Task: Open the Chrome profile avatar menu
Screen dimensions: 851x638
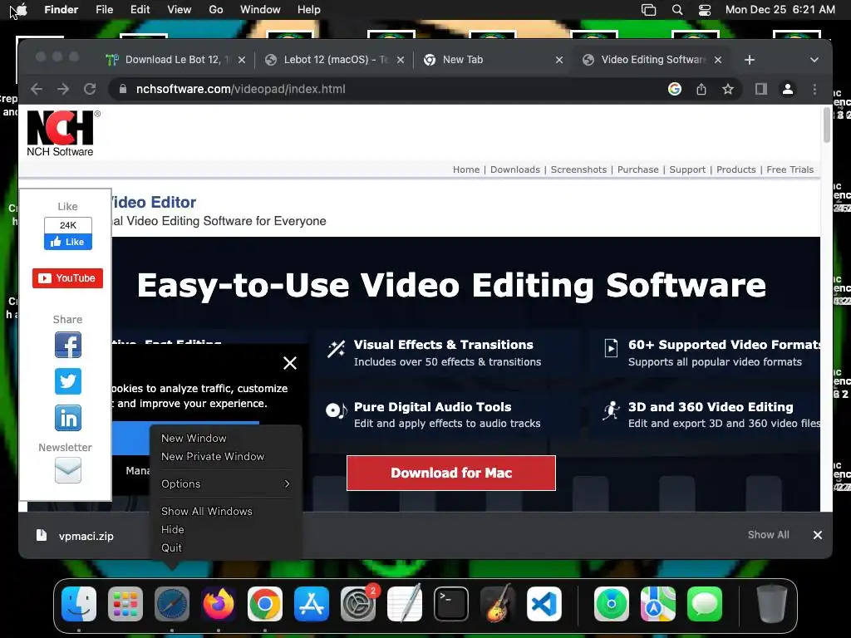Action: point(788,89)
